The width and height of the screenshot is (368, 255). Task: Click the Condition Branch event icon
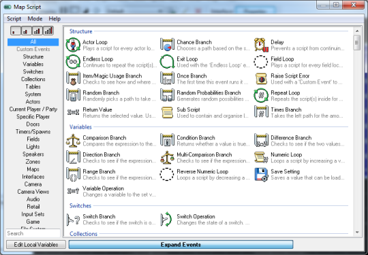click(x=167, y=140)
